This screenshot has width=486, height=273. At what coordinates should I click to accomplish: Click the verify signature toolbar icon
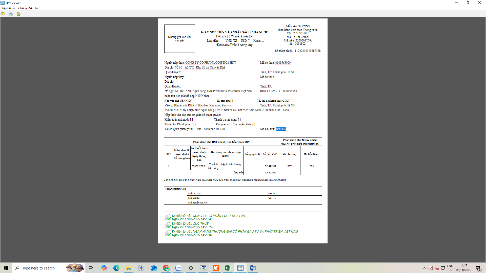coord(18,14)
